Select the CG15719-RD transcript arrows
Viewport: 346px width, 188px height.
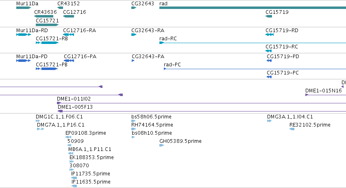point(270,35)
